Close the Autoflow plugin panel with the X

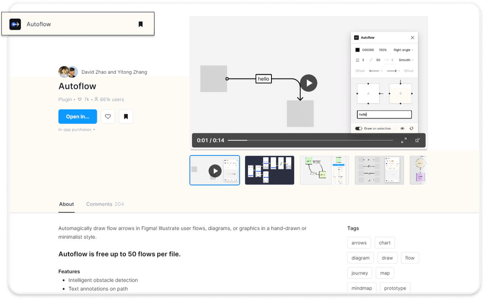tap(412, 37)
